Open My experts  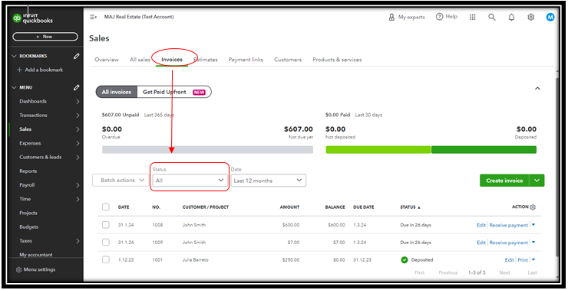coord(407,17)
